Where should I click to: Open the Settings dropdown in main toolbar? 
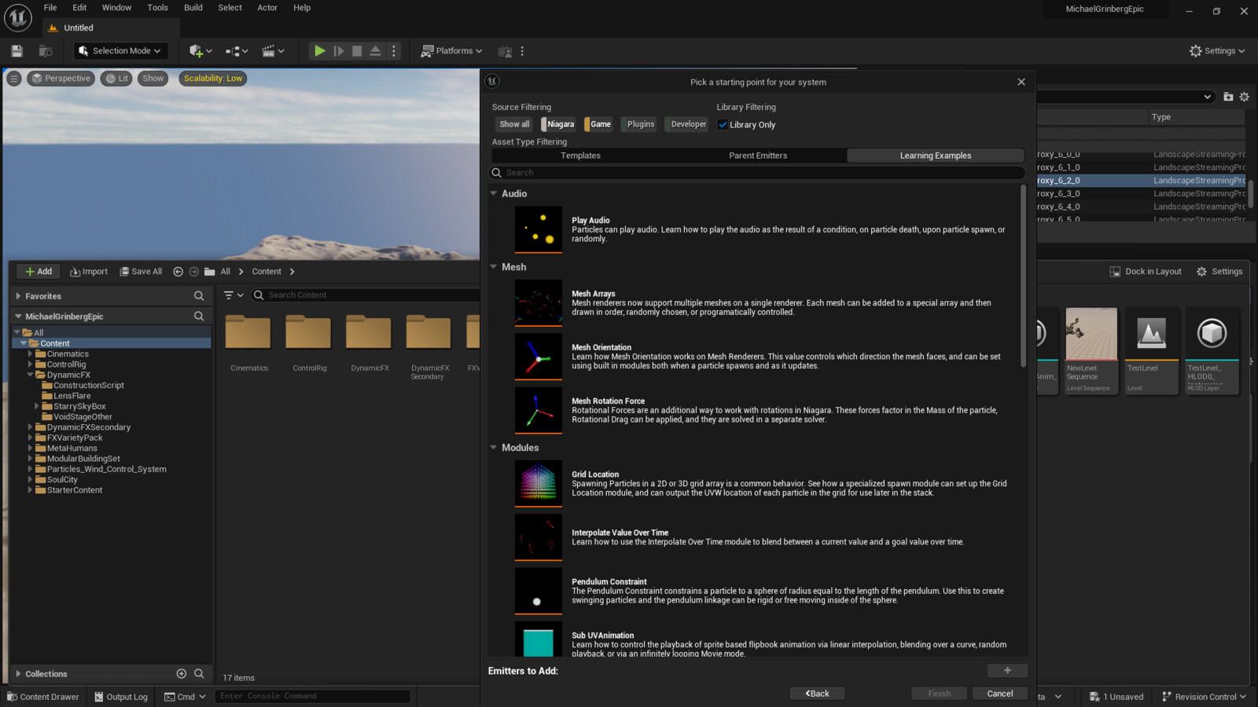tap(1216, 51)
